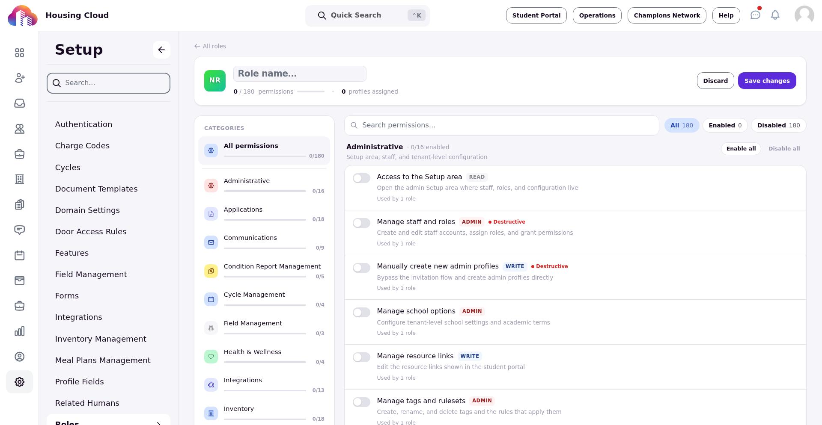
Task: Click the building icon in left rail
Action: [x=19, y=179]
